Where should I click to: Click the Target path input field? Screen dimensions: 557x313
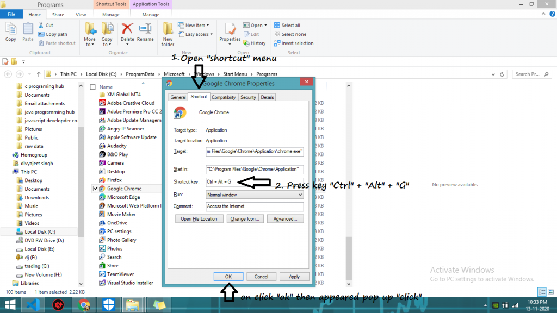255,152
